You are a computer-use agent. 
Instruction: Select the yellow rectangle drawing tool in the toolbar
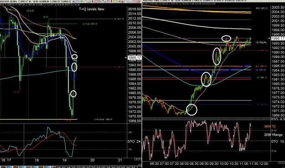point(115,1)
